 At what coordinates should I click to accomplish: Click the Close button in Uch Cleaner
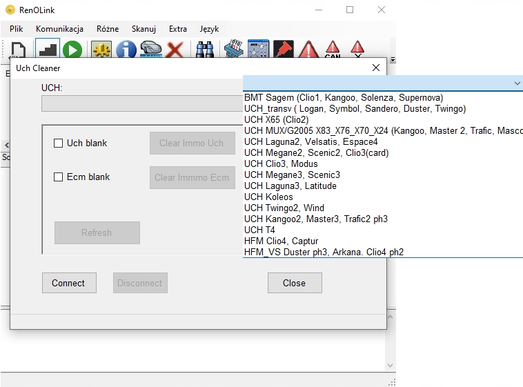[295, 283]
